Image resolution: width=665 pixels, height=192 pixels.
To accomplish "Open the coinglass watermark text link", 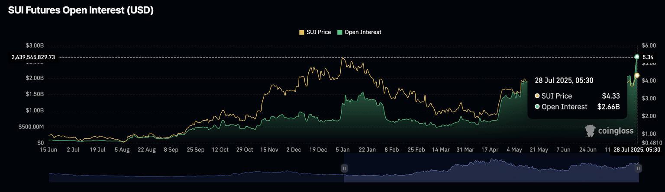I will 615,131.
